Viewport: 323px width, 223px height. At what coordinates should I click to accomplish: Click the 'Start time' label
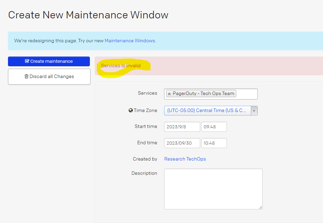click(x=146, y=127)
